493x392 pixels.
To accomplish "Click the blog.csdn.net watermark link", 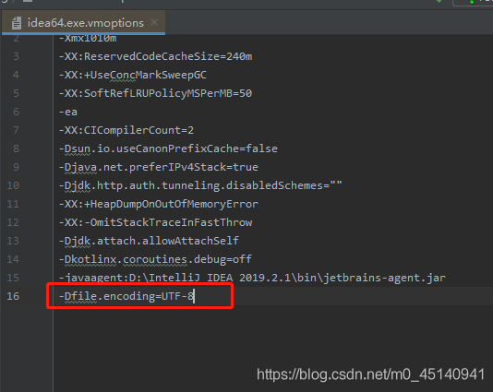I will [371, 374].
